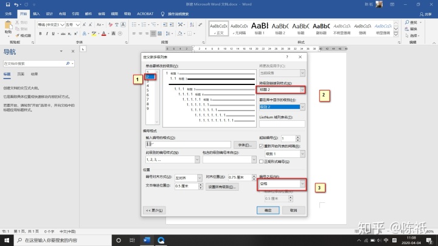Click the yellow text highlight color button
Image resolution: width=438 pixels, height=246 pixels.
point(94,33)
